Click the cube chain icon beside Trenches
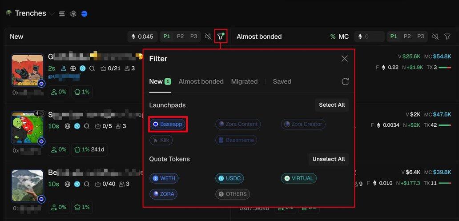459x221 pixels. click(x=73, y=14)
